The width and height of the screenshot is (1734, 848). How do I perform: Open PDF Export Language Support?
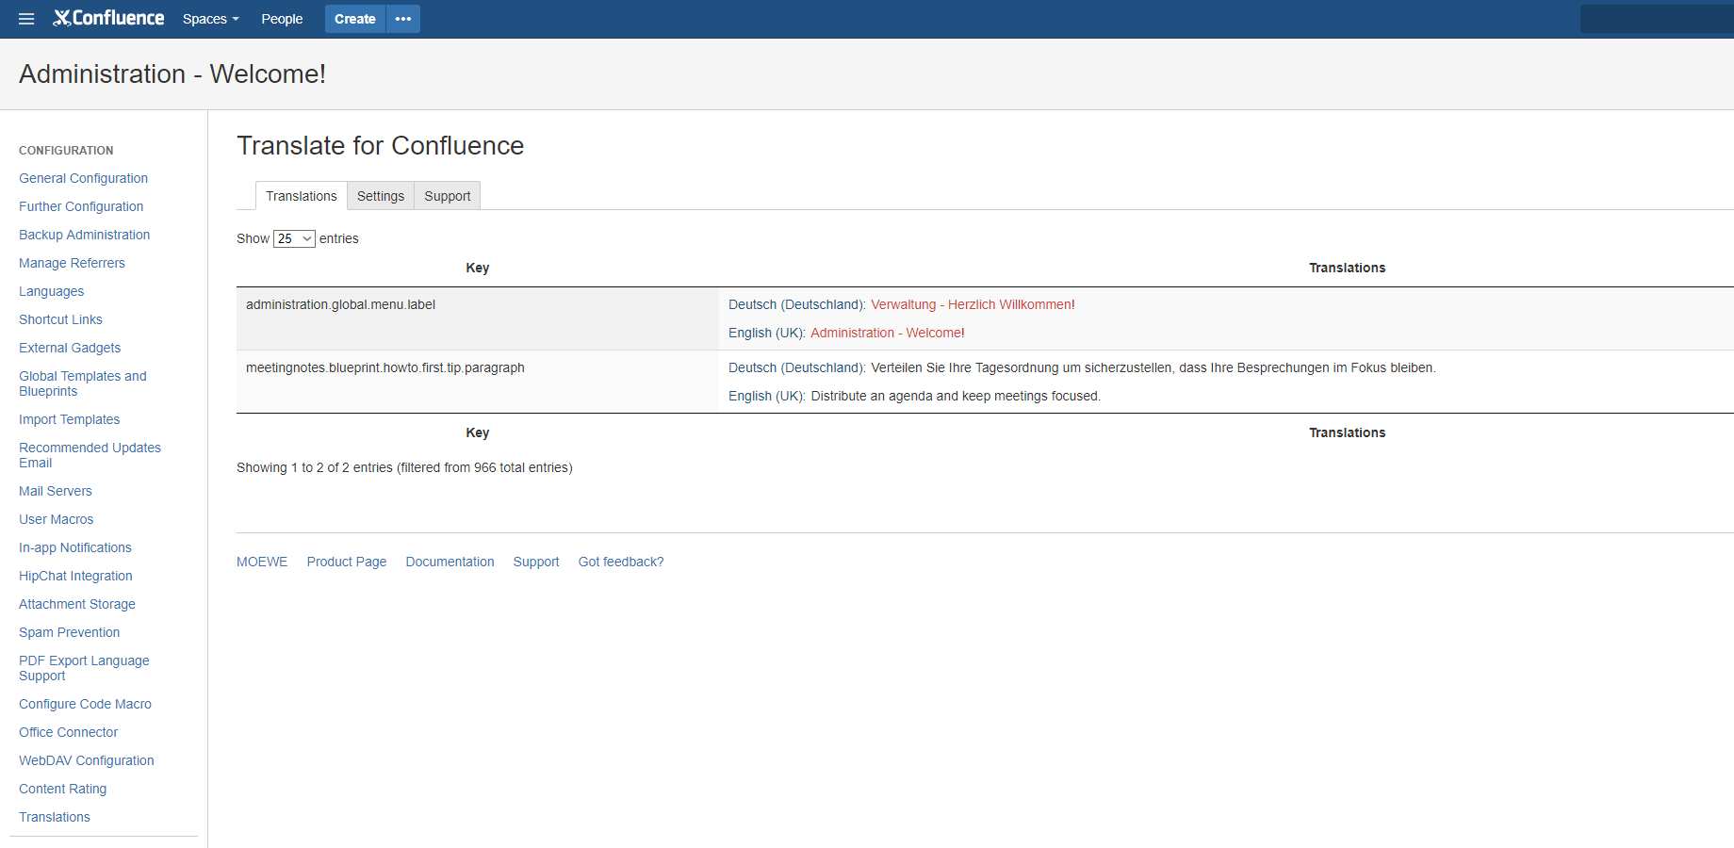[84, 668]
